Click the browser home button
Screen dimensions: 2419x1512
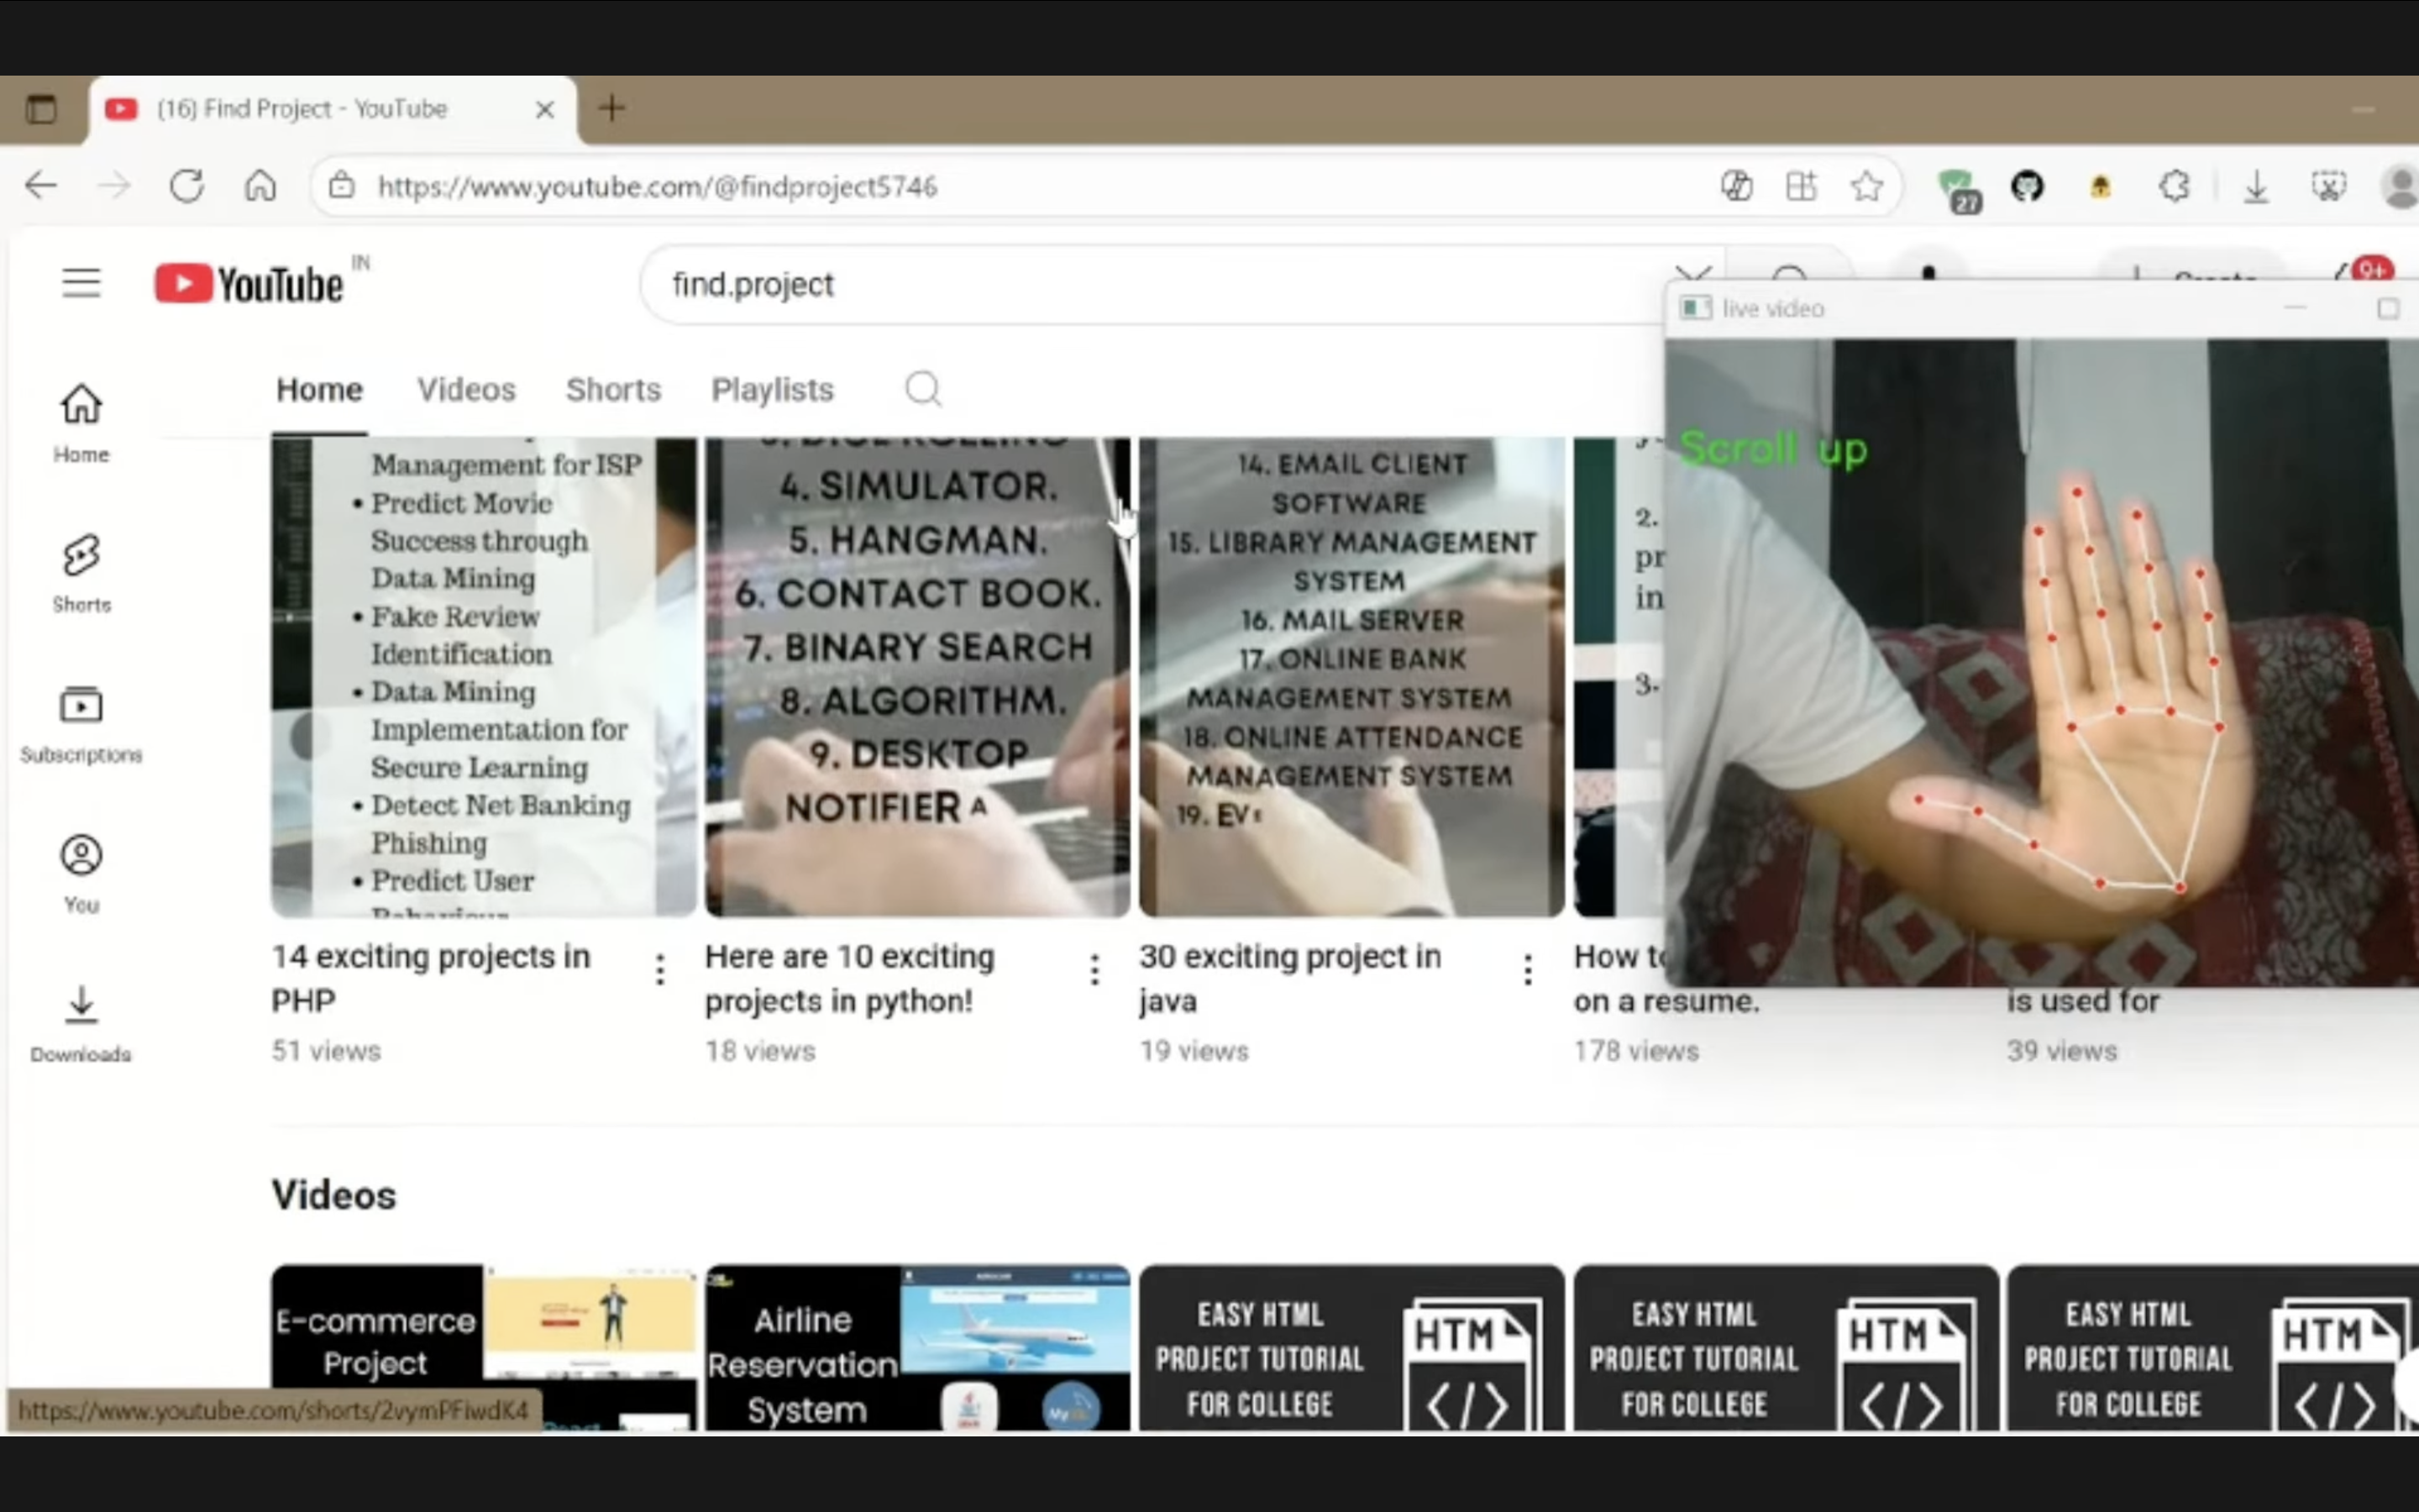pyautogui.click(x=260, y=186)
